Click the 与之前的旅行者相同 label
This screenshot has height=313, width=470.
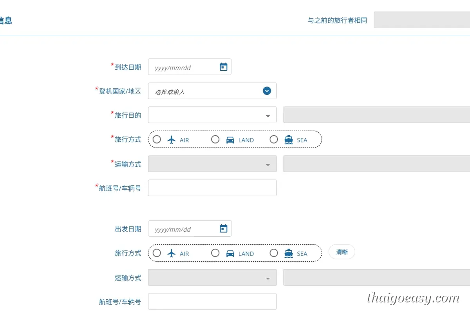[338, 20]
